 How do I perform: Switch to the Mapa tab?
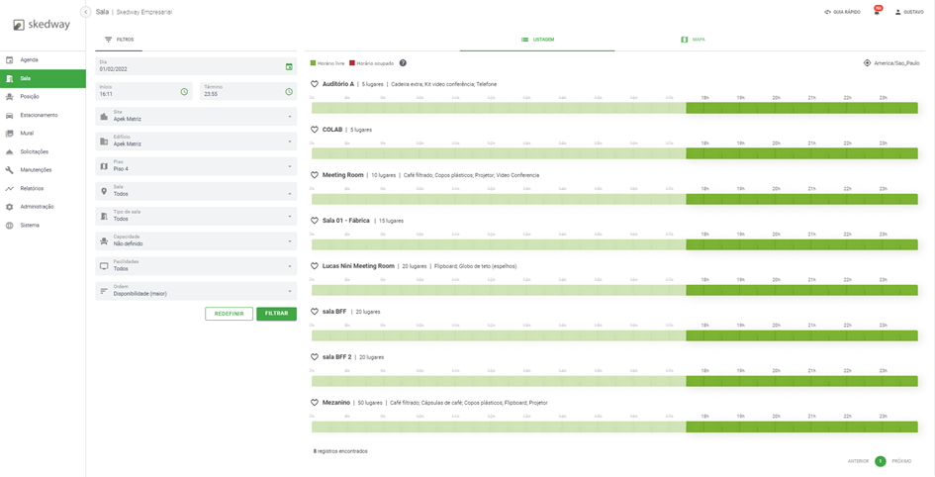[693, 40]
